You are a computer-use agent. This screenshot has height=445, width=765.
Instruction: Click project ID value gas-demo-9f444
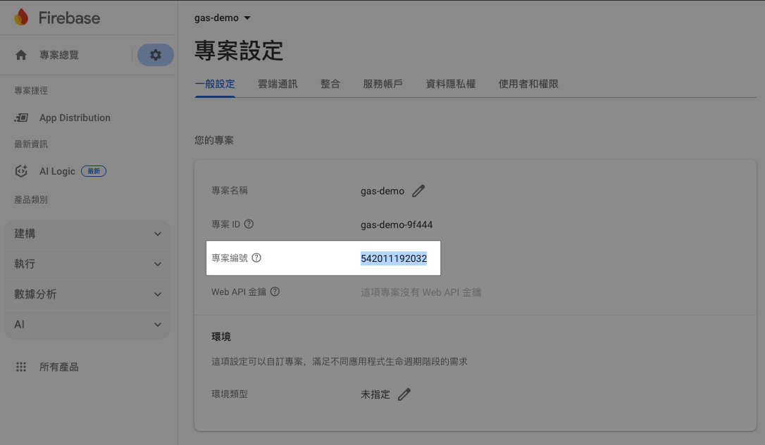coord(397,225)
